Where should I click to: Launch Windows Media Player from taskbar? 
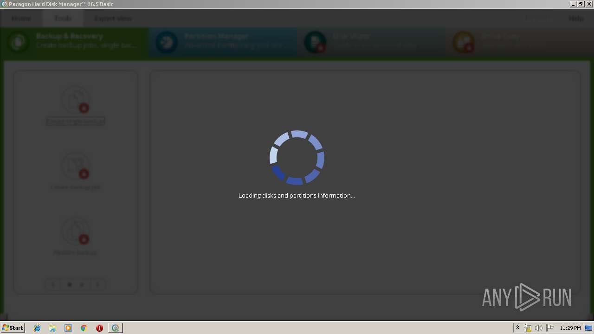tap(68, 328)
